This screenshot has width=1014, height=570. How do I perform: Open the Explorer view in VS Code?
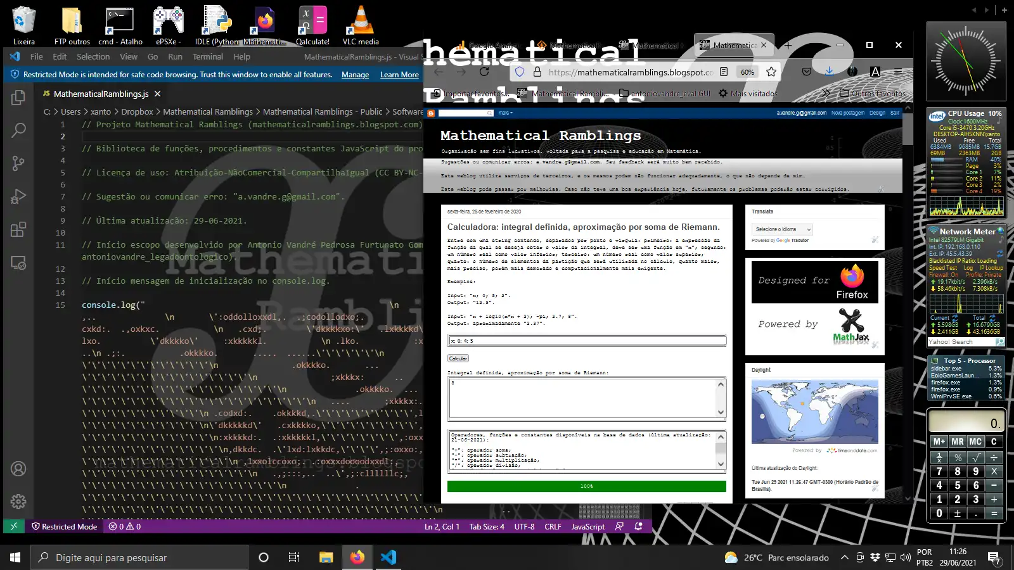[x=18, y=98]
